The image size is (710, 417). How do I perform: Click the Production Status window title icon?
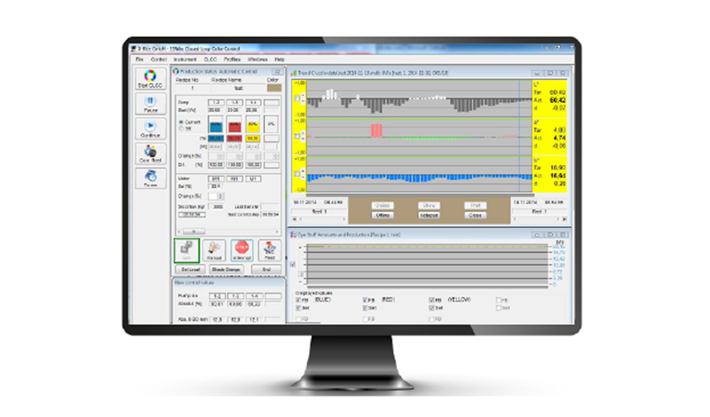click(x=176, y=71)
